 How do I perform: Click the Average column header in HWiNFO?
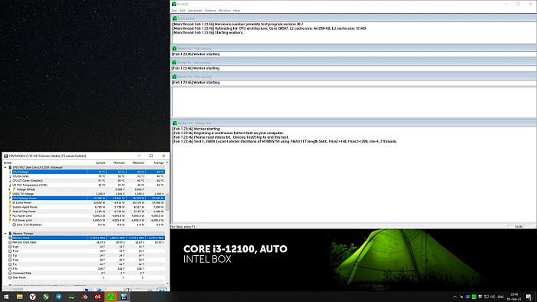tap(156, 162)
